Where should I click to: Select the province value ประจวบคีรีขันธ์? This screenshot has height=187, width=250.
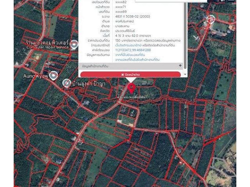125,31
